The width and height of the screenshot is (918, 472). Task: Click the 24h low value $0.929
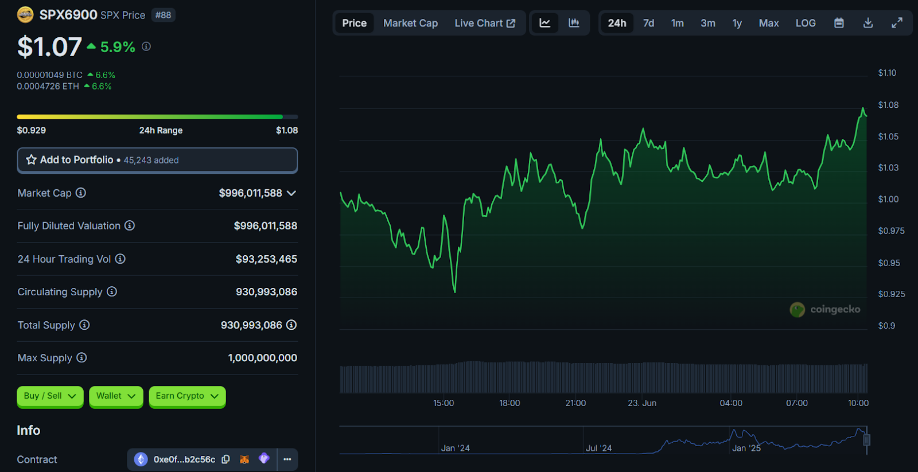click(32, 130)
